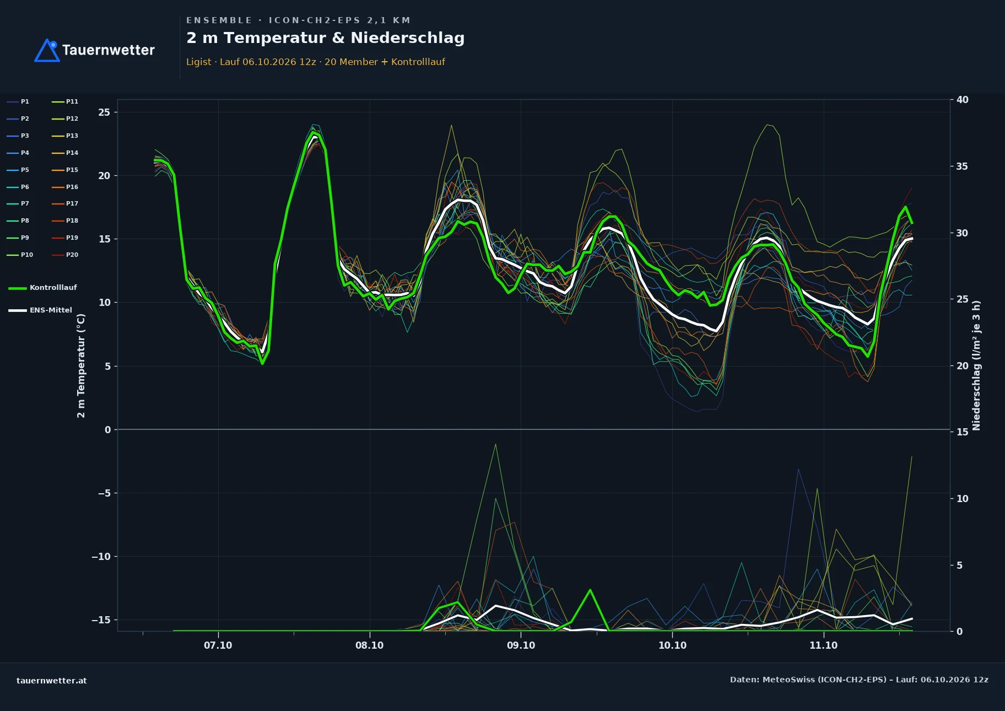
Task: Click the chart title 2 m Temperatur & Niederschlag
Action: tap(326, 38)
